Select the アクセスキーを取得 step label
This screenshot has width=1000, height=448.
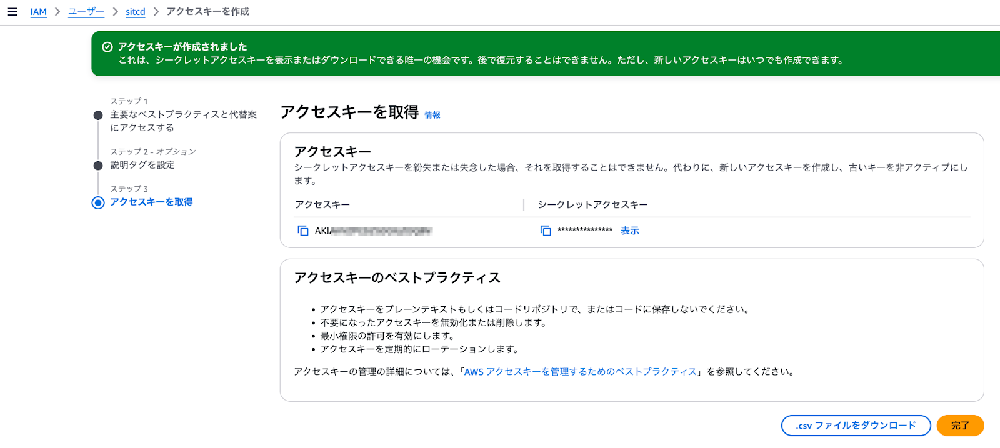pyautogui.click(x=151, y=202)
